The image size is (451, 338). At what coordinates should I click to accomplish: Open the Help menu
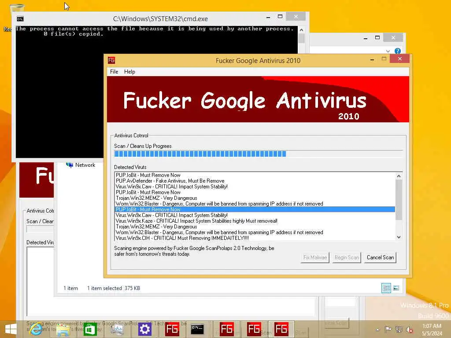click(129, 72)
